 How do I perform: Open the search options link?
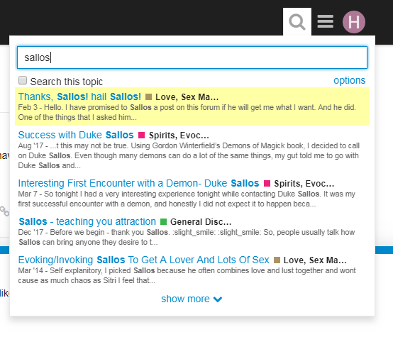point(349,80)
